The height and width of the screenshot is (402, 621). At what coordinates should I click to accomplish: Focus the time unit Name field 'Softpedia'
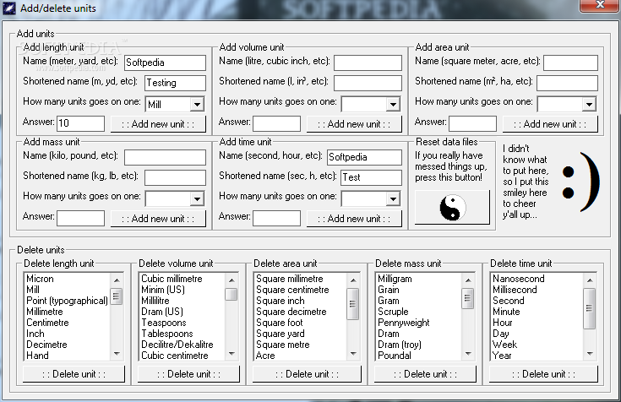pyautogui.click(x=364, y=157)
